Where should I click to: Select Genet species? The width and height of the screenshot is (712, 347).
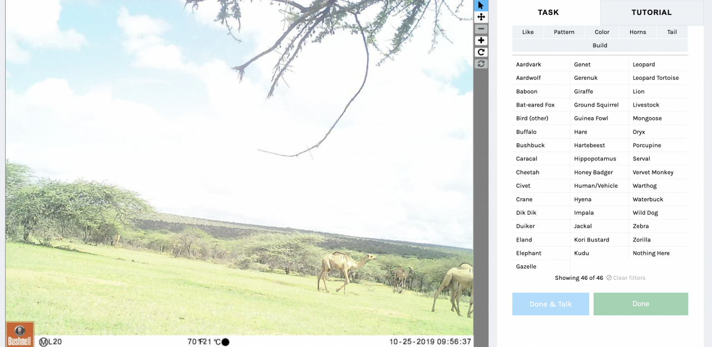(600, 64)
